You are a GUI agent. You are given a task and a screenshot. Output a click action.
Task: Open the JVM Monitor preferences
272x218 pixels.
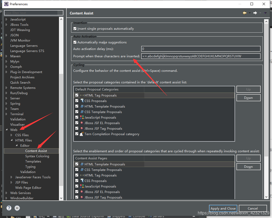coord(20,40)
